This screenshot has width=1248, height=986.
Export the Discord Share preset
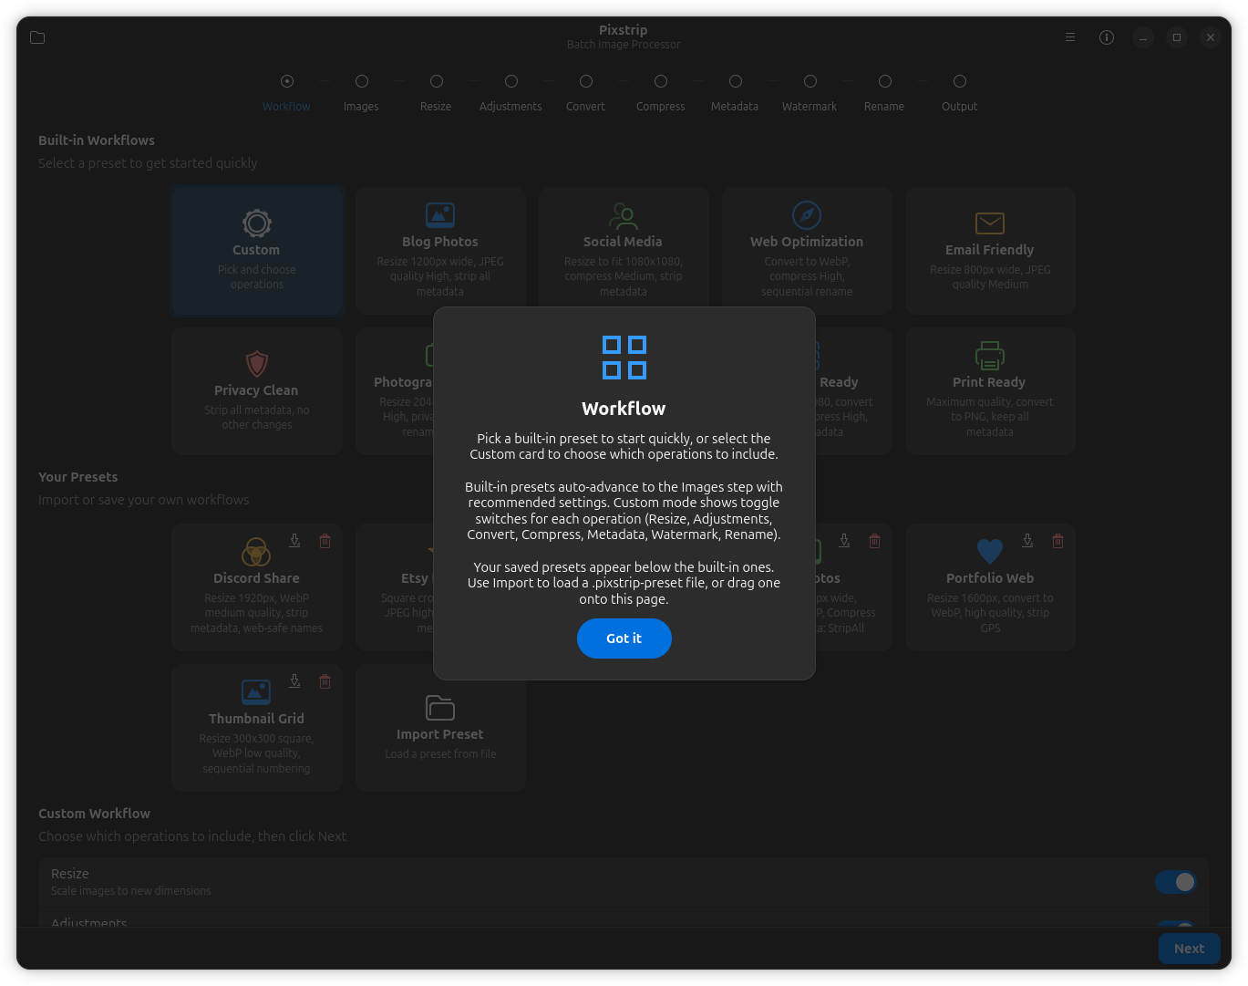(294, 541)
